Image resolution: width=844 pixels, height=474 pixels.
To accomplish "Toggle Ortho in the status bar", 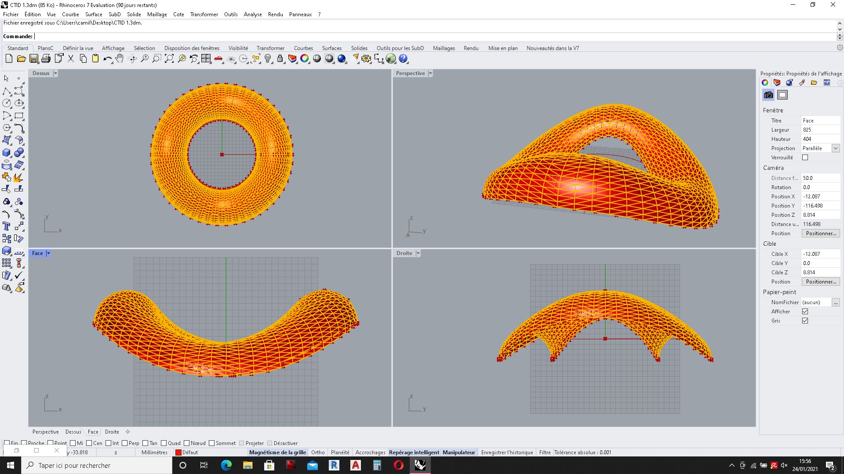I will [318, 452].
